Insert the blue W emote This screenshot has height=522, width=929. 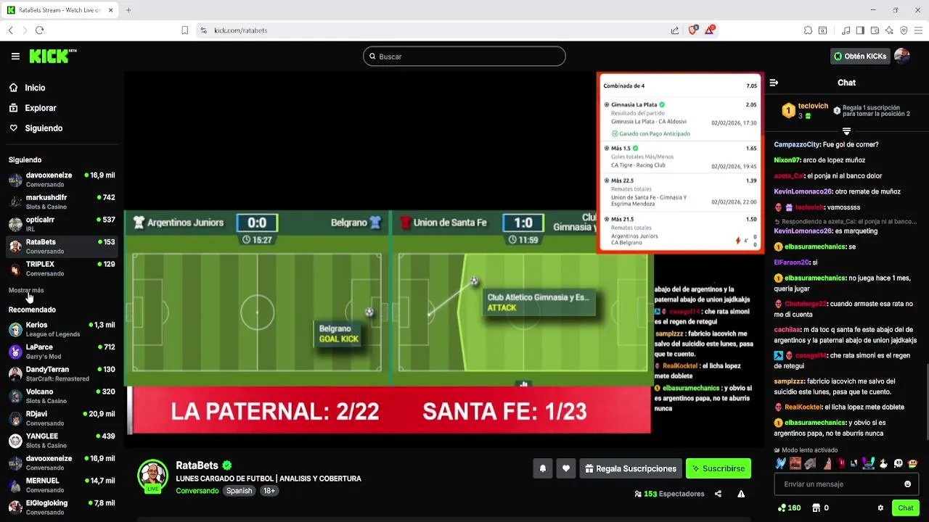(780, 464)
